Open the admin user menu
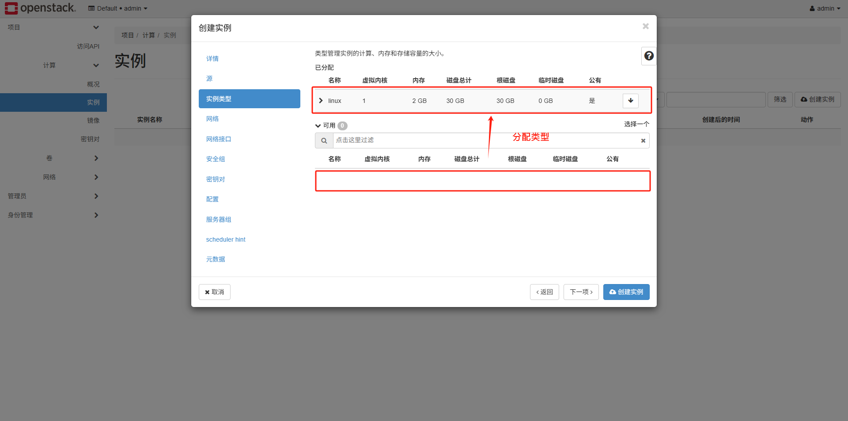Viewport: 848px width, 421px height. tap(825, 8)
